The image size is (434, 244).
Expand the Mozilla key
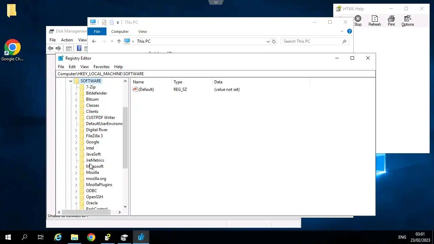pyautogui.click(x=76, y=172)
